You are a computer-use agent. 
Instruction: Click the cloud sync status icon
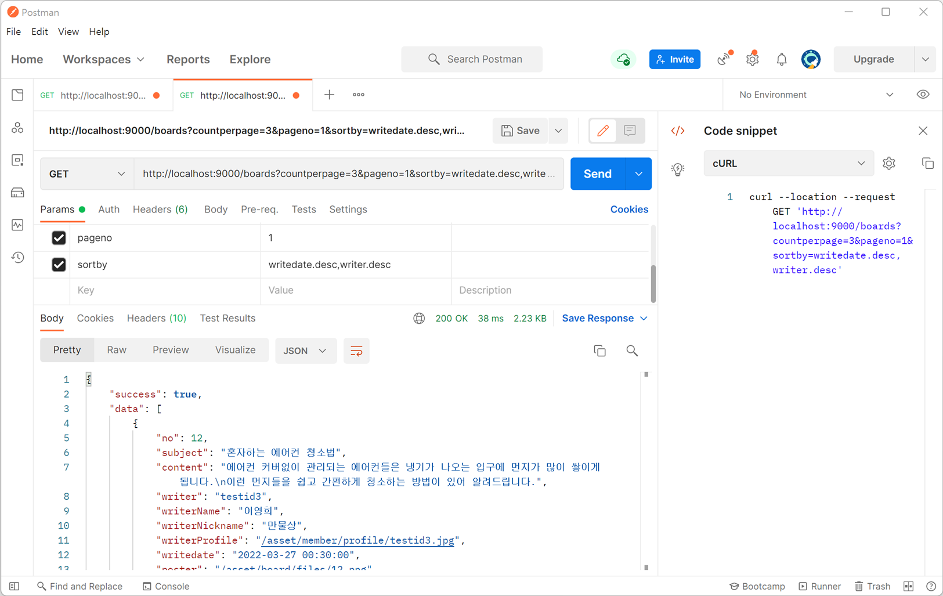[x=623, y=59]
